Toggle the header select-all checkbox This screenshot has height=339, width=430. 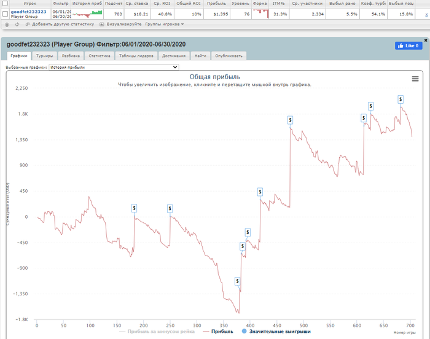(x=5, y=4)
